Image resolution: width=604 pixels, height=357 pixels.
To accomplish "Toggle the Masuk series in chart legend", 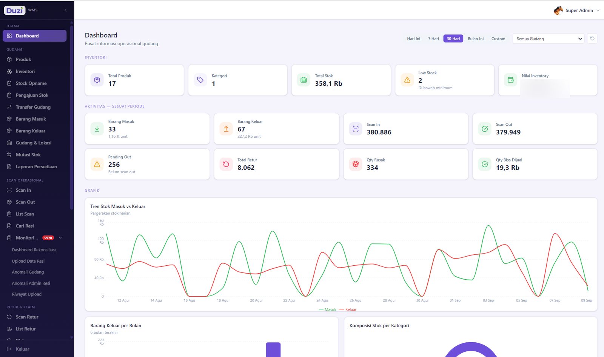I will 328,309.
